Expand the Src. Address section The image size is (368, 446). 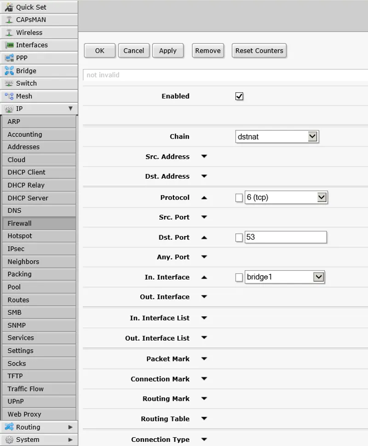pyautogui.click(x=204, y=156)
